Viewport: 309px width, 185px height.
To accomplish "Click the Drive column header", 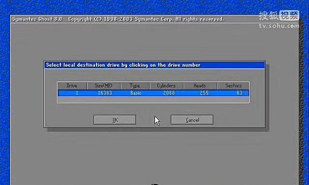I will (x=72, y=86).
